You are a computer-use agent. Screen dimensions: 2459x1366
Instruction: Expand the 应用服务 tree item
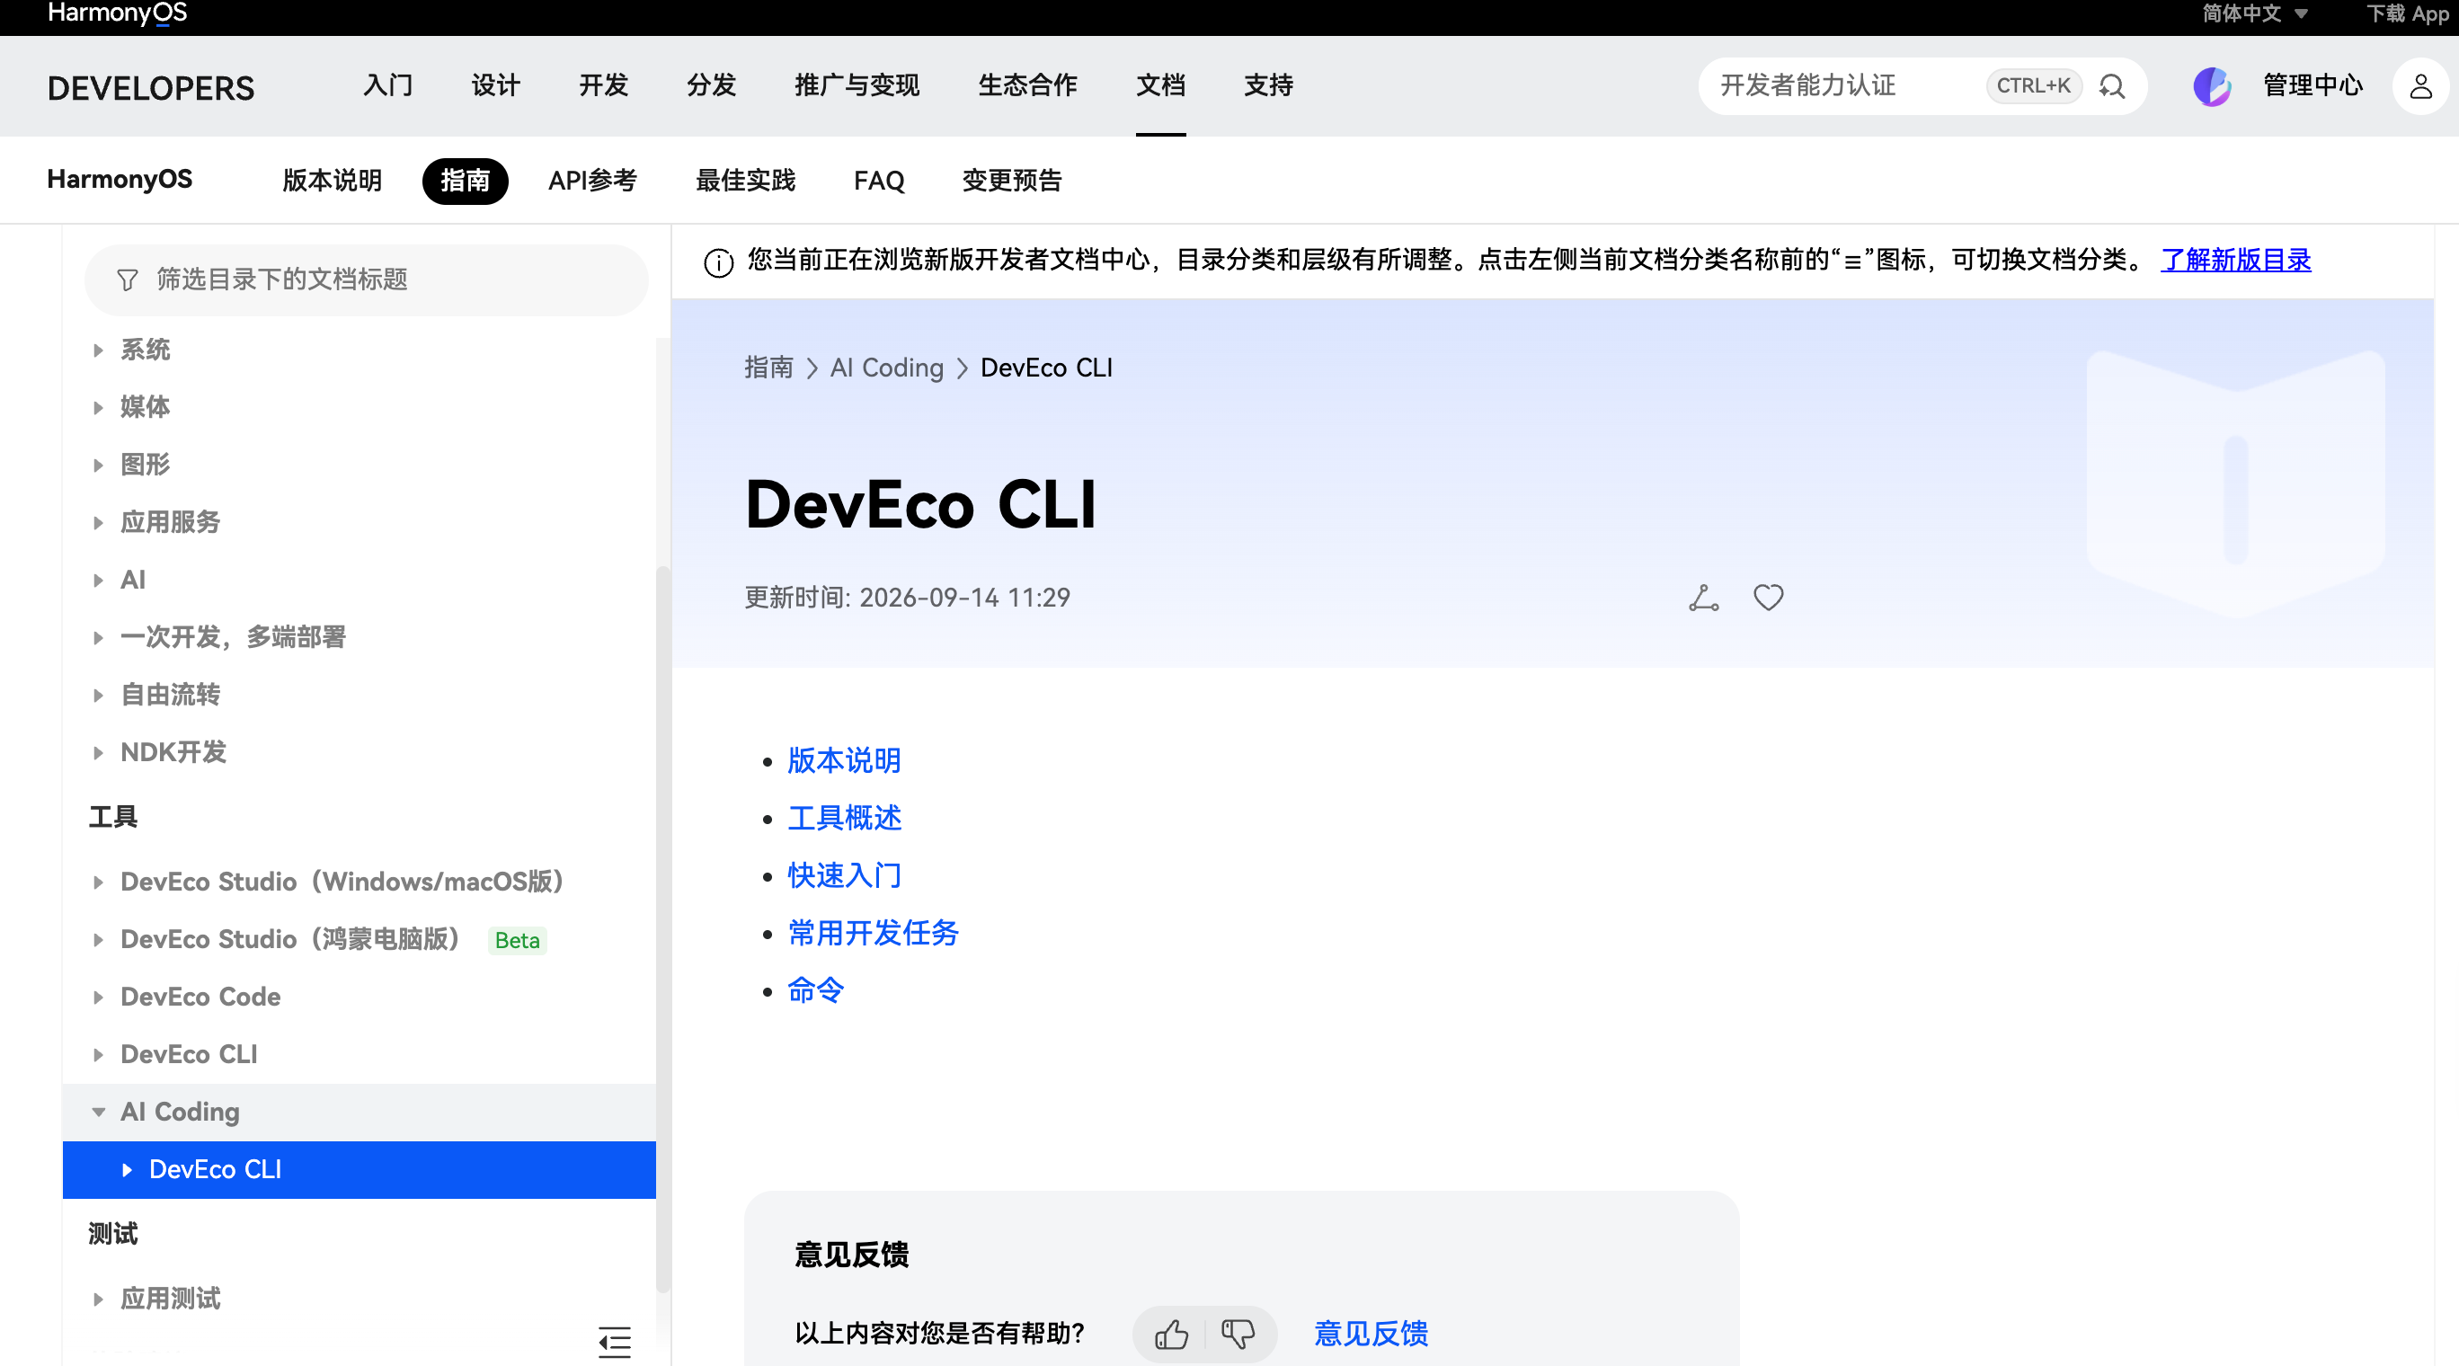pos(97,522)
